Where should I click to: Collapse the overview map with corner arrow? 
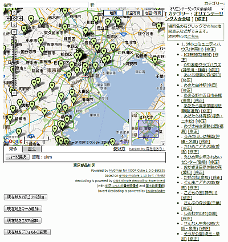click(163, 143)
